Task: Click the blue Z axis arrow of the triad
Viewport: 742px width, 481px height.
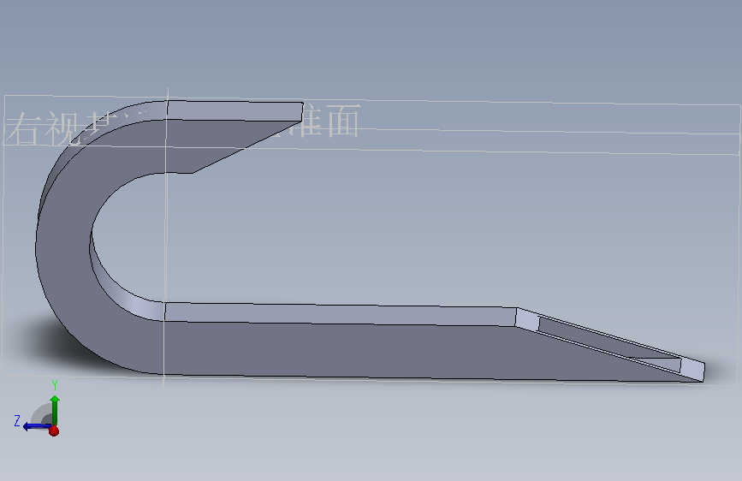Action: [x=36, y=426]
